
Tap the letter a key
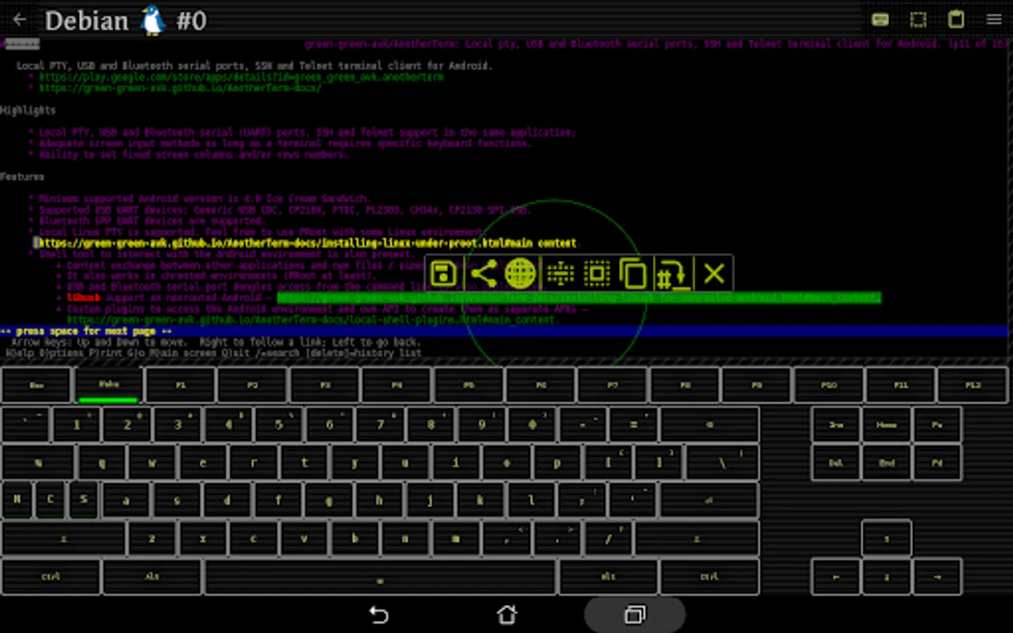(x=127, y=500)
